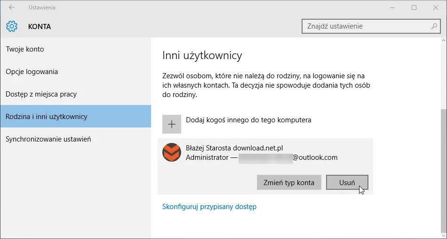Click the magnifier icon in search box
The width and height of the screenshot is (447, 239).
click(434, 26)
